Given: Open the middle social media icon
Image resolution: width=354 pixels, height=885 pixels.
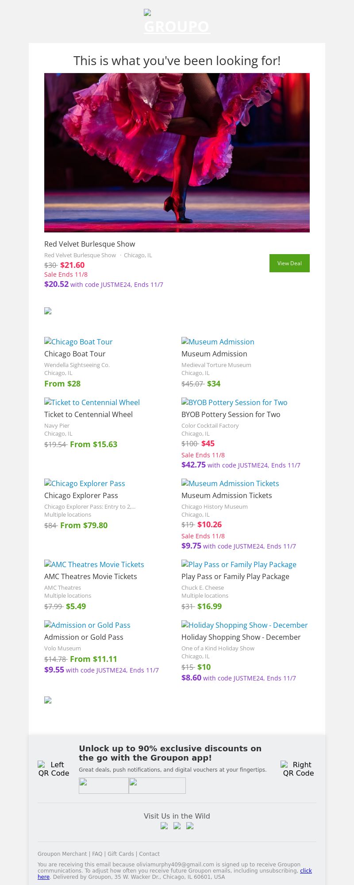Looking at the screenshot, I should click(177, 826).
